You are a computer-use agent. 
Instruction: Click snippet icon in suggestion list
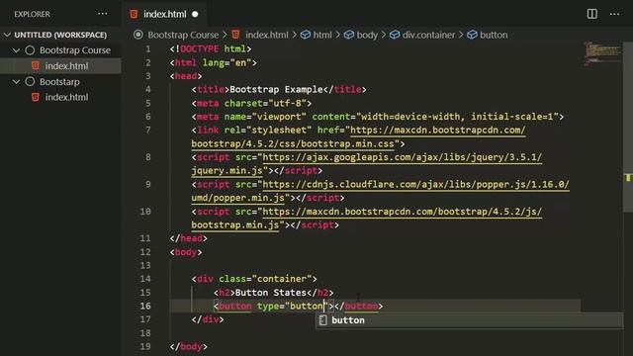[323, 320]
